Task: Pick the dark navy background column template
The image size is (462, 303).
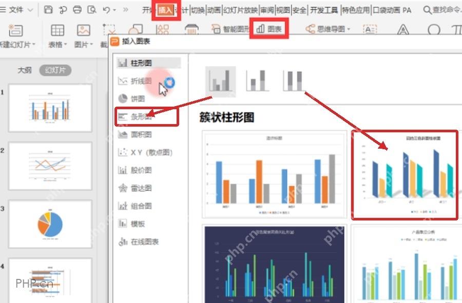Action: coord(274,264)
